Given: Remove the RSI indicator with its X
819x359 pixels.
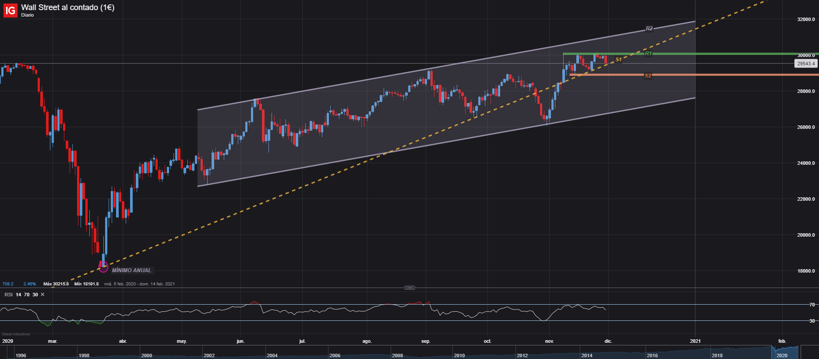Looking at the screenshot, I should (42, 295).
